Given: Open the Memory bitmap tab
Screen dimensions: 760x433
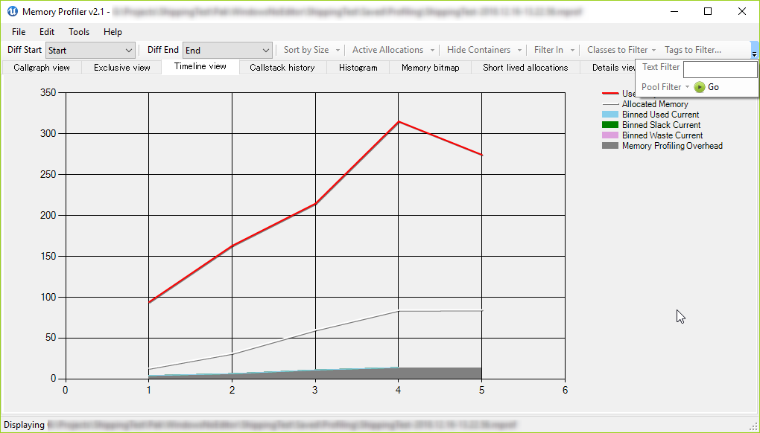Looking at the screenshot, I should point(430,67).
